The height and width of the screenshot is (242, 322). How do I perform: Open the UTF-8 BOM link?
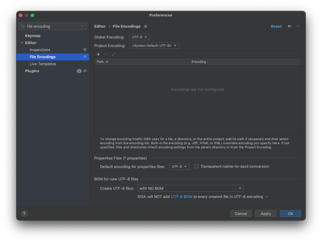[x=182, y=197]
